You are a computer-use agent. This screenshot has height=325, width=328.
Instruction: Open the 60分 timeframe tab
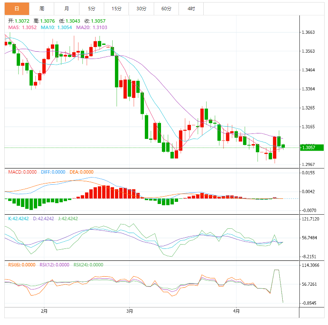[166, 9]
